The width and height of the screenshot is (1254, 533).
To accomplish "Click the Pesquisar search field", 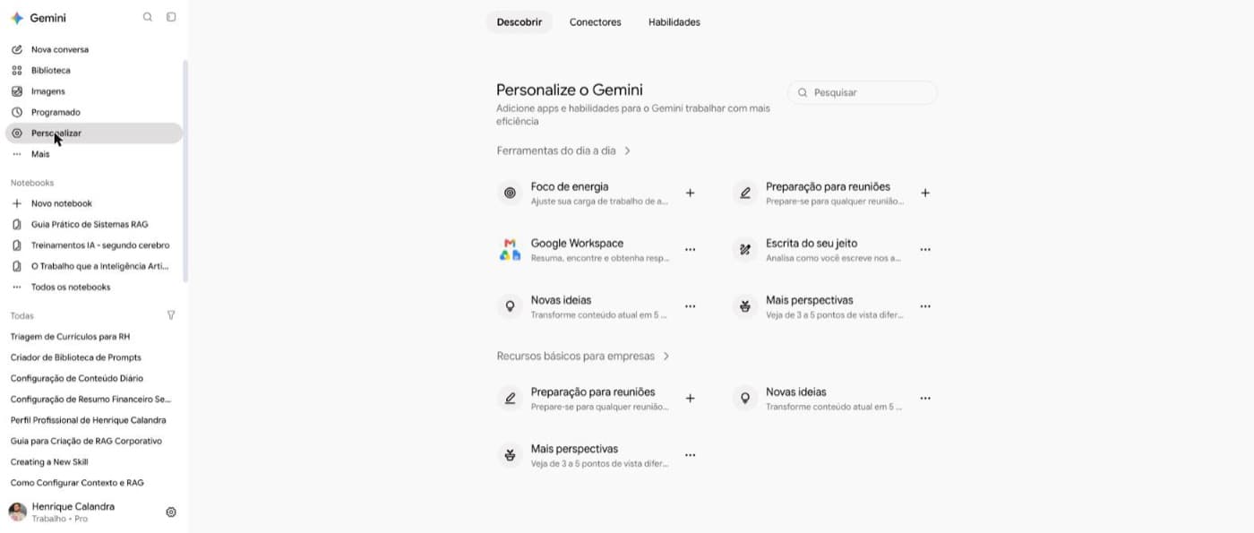I will tap(863, 92).
